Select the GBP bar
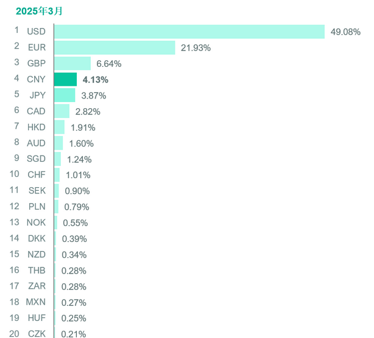 [x=72, y=63]
